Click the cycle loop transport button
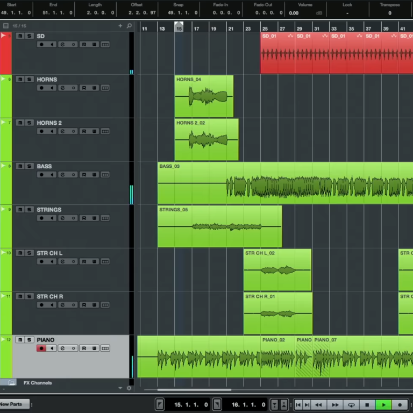Image resolution: width=413 pixels, height=413 pixels. [x=351, y=405]
